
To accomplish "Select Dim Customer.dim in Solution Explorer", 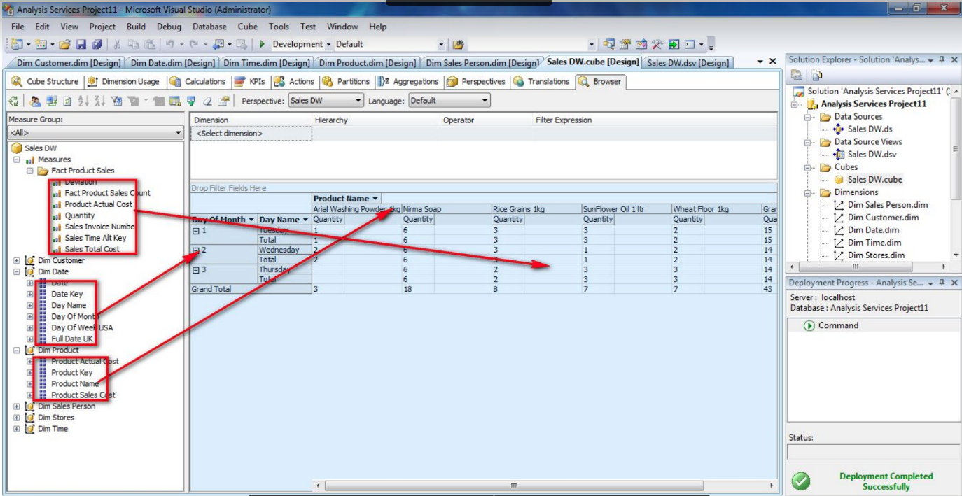I will tap(883, 217).
